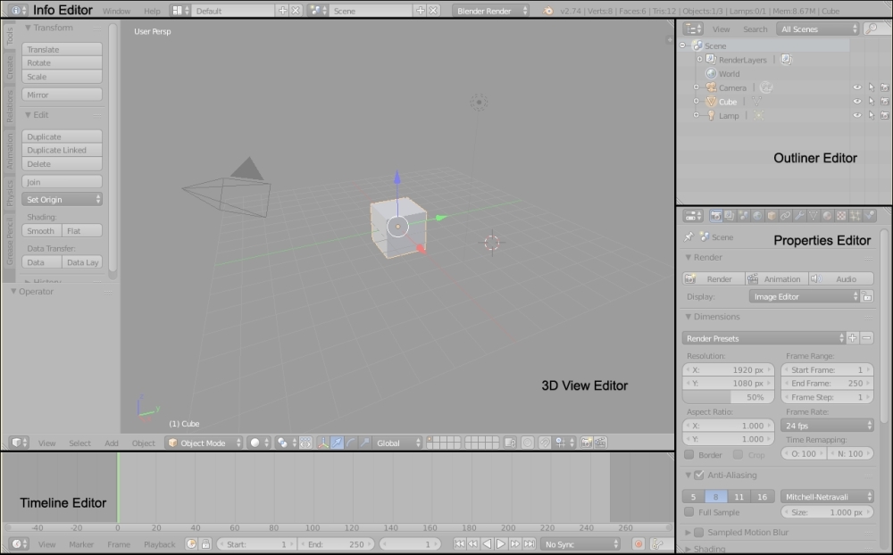The height and width of the screenshot is (555, 893).
Task: Open the Window menu in Info header
Action: [x=116, y=11]
